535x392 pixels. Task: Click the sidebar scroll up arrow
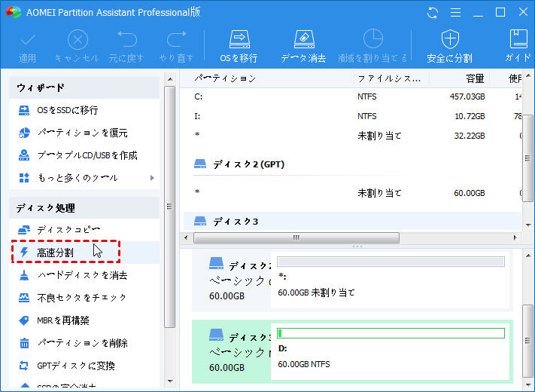(170, 79)
